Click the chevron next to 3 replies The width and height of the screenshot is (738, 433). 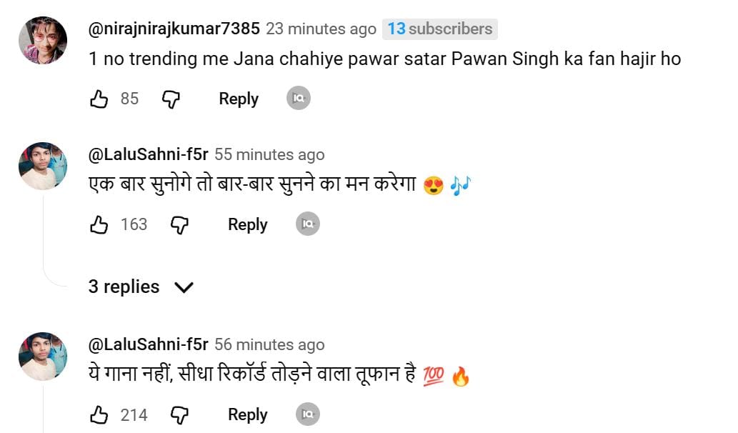click(184, 288)
